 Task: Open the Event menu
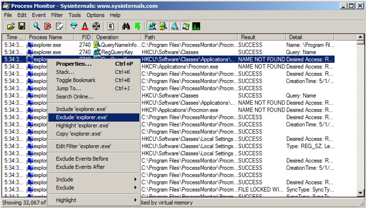[x=39, y=15]
